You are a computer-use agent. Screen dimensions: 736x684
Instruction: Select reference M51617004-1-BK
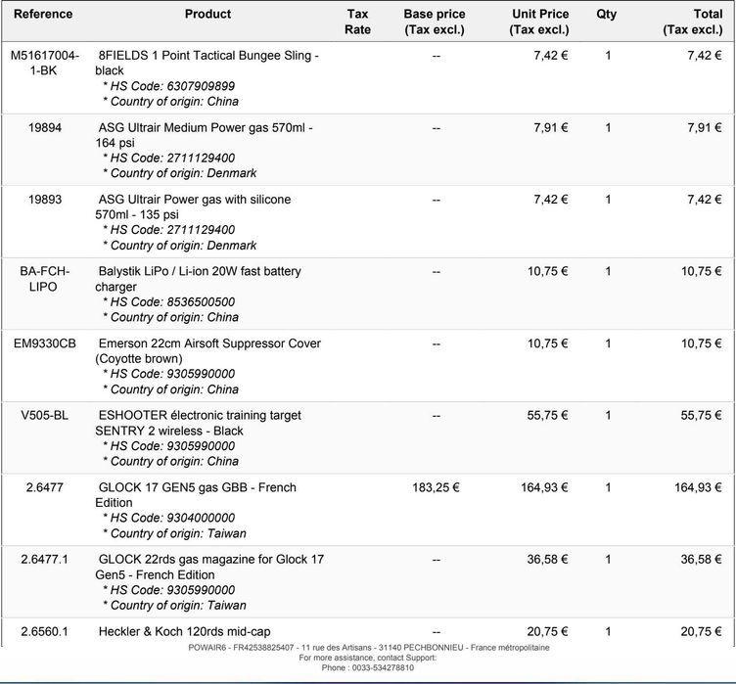point(45,64)
